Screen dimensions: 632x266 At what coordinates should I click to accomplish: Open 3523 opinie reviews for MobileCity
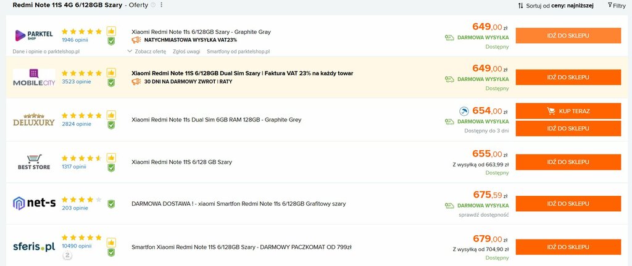pyautogui.click(x=76, y=81)
